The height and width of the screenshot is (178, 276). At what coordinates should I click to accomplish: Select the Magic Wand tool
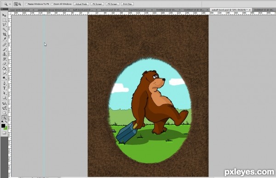[x=4, y=30]
